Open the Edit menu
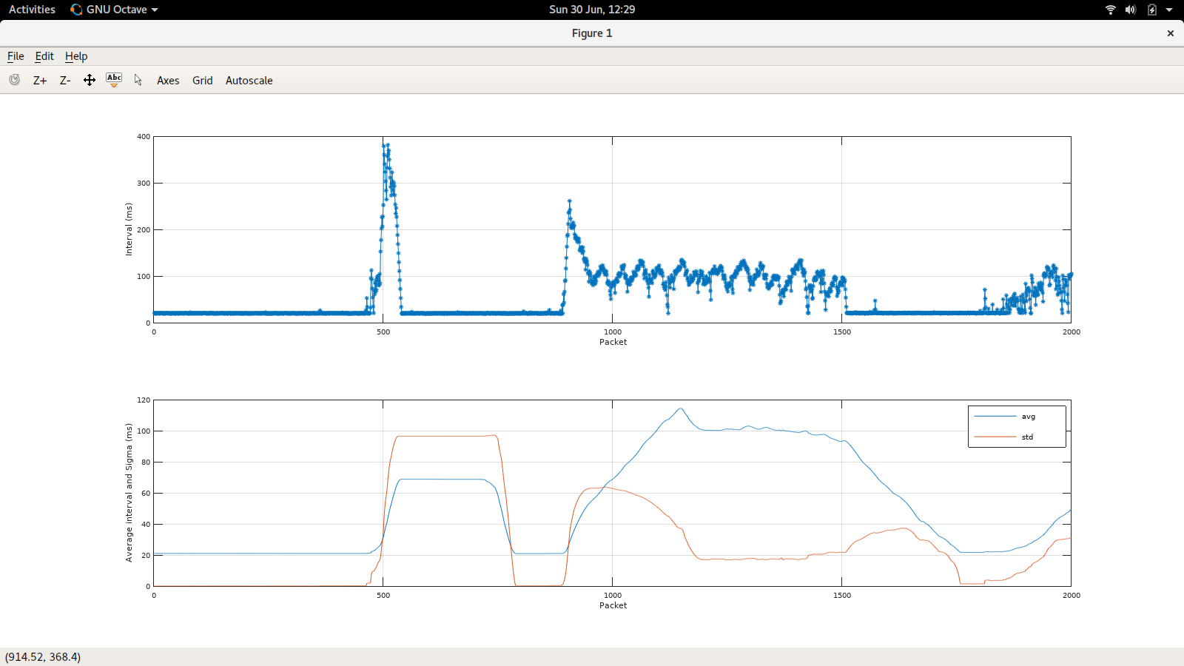1184x666 pixels. click(44, 56)
